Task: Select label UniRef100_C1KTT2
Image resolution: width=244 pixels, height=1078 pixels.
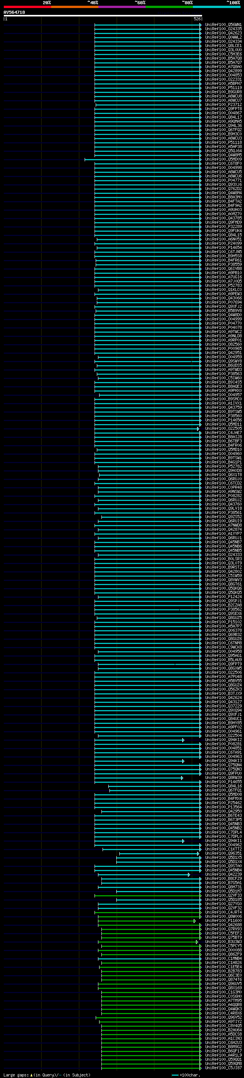Action: point(223,849)
